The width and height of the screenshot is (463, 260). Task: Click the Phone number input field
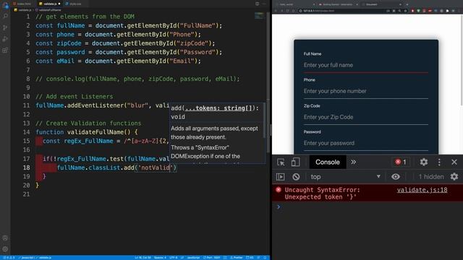pos(365,92)
